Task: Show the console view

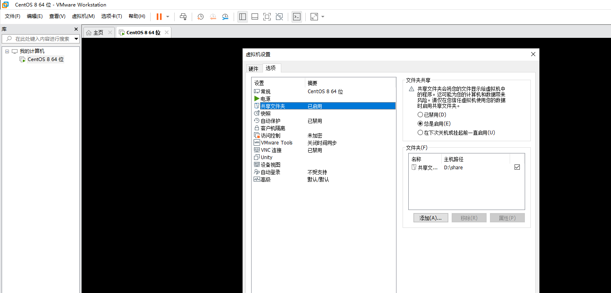Action: [x=297, y=17]
